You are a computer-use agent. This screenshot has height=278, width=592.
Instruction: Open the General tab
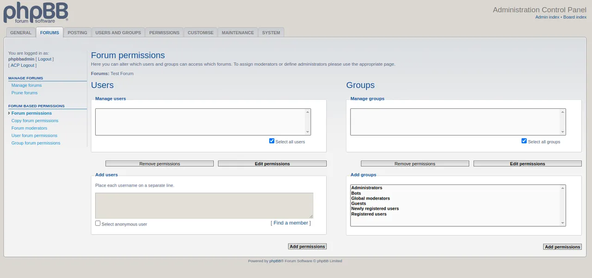pyautogui.click(x=21, y=33)
